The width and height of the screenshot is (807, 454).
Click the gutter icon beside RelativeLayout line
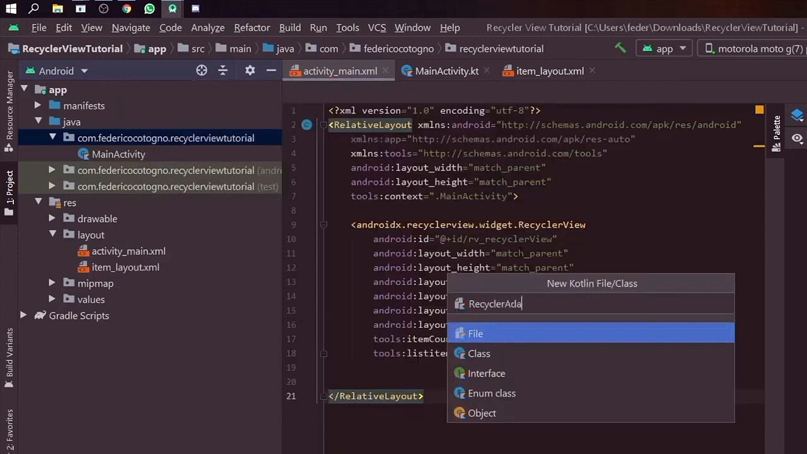click(x=306, y=125)
